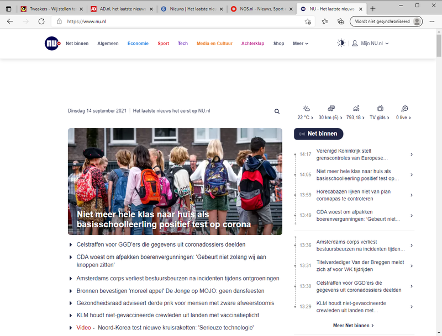Open Bronnen bevestigen 'moreel appel' headline

click(170, 291)
